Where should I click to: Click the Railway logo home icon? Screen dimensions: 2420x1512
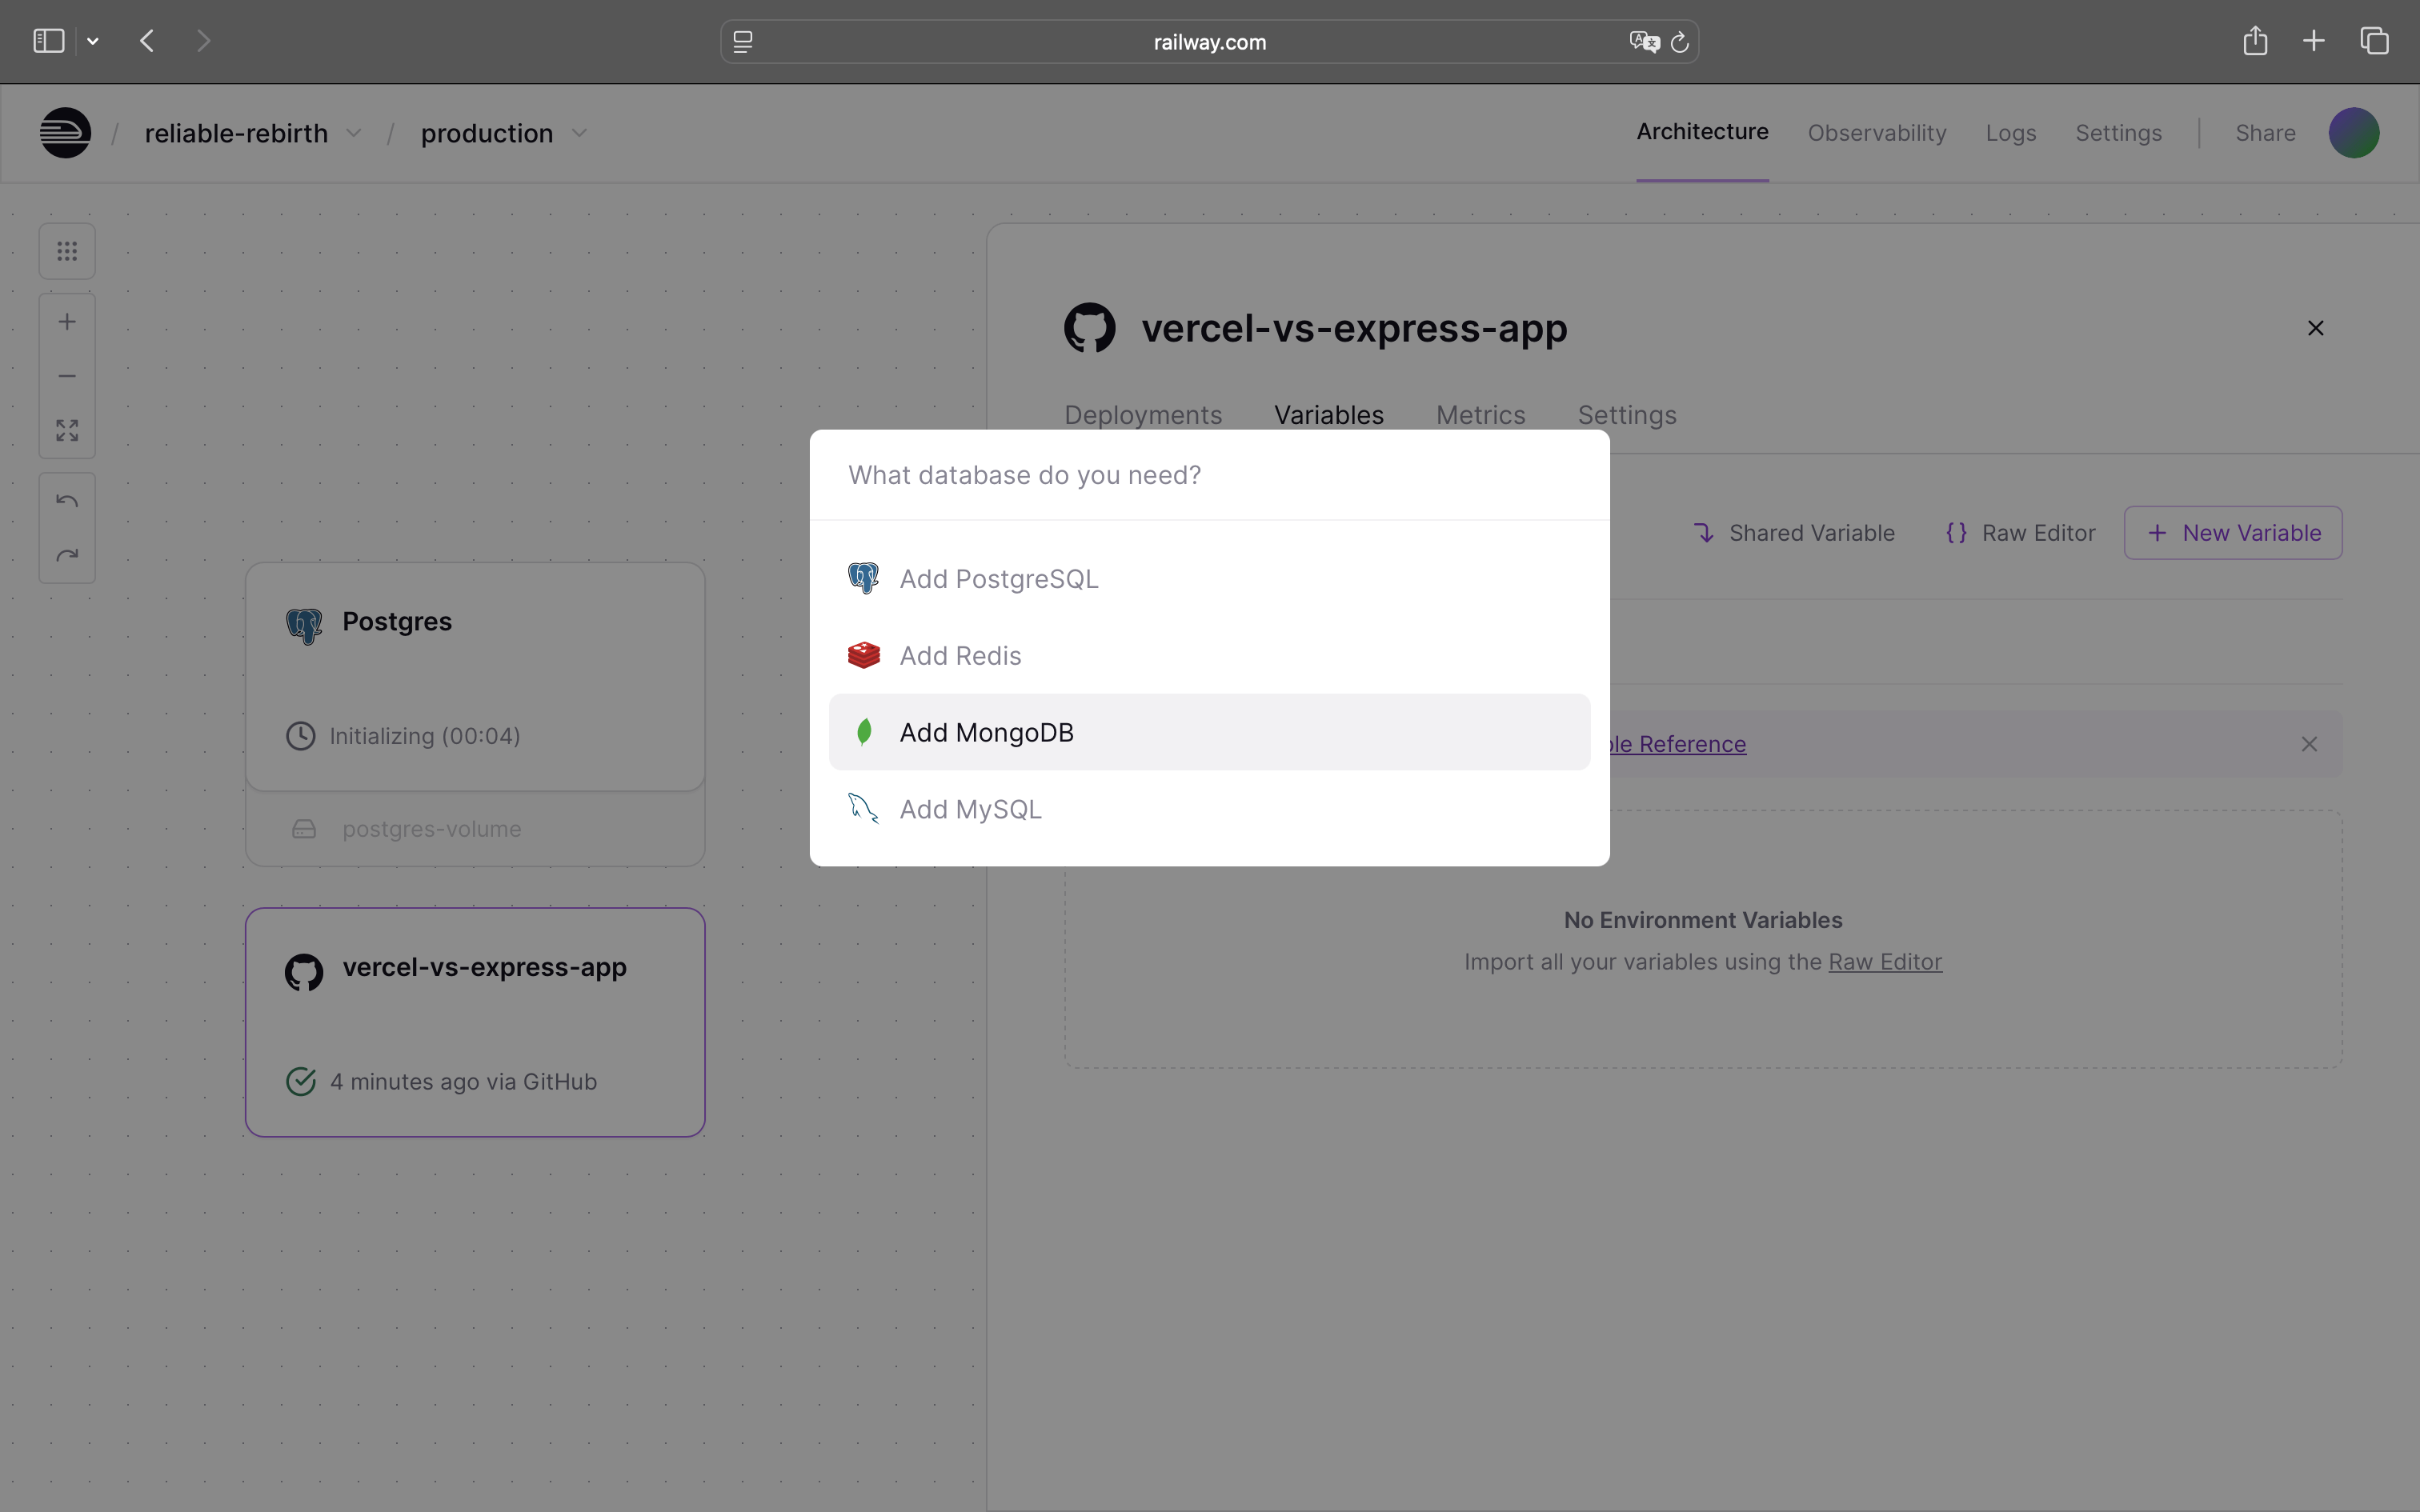(x=65, y=133)
